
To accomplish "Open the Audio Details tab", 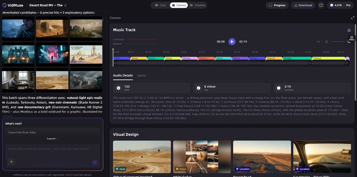I will pyautogui.click(x=123, y=76).
